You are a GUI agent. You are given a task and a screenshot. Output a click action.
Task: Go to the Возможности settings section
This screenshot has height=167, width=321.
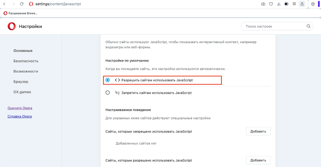point(26,71)
